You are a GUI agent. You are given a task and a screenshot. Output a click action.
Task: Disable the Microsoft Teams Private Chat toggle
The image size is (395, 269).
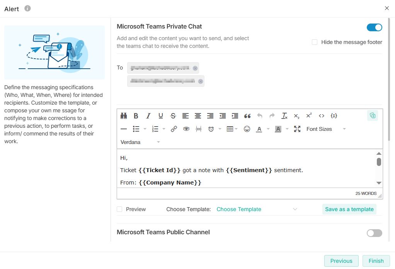(x=374, y=27)
